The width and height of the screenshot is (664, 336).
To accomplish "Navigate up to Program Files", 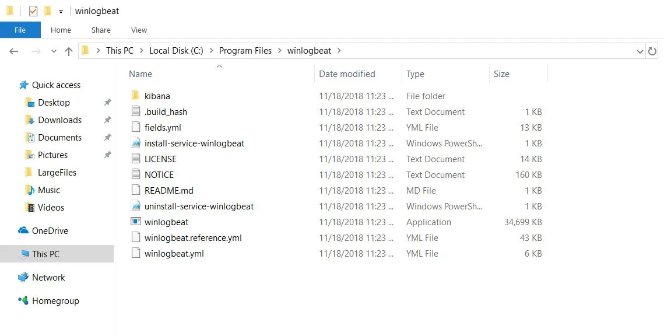I will click(68, 51).
